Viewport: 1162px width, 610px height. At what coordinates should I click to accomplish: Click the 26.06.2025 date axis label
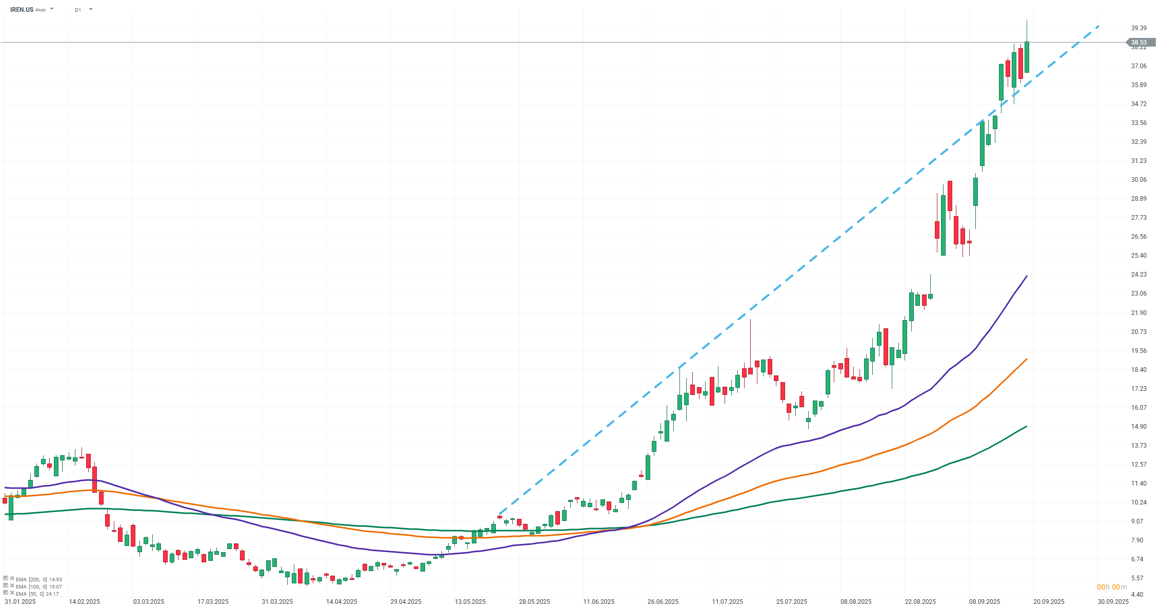(x=663, y=602)
